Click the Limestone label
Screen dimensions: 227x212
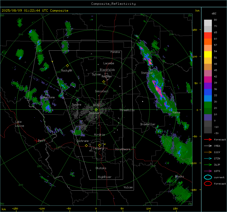[48, 97]
